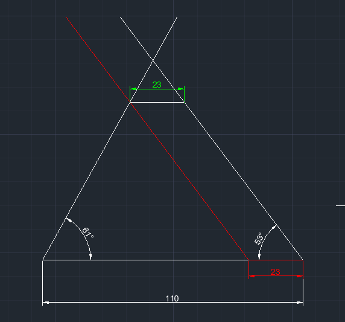
Task: Click the red segment of the base line
Action: pos(276,260)
